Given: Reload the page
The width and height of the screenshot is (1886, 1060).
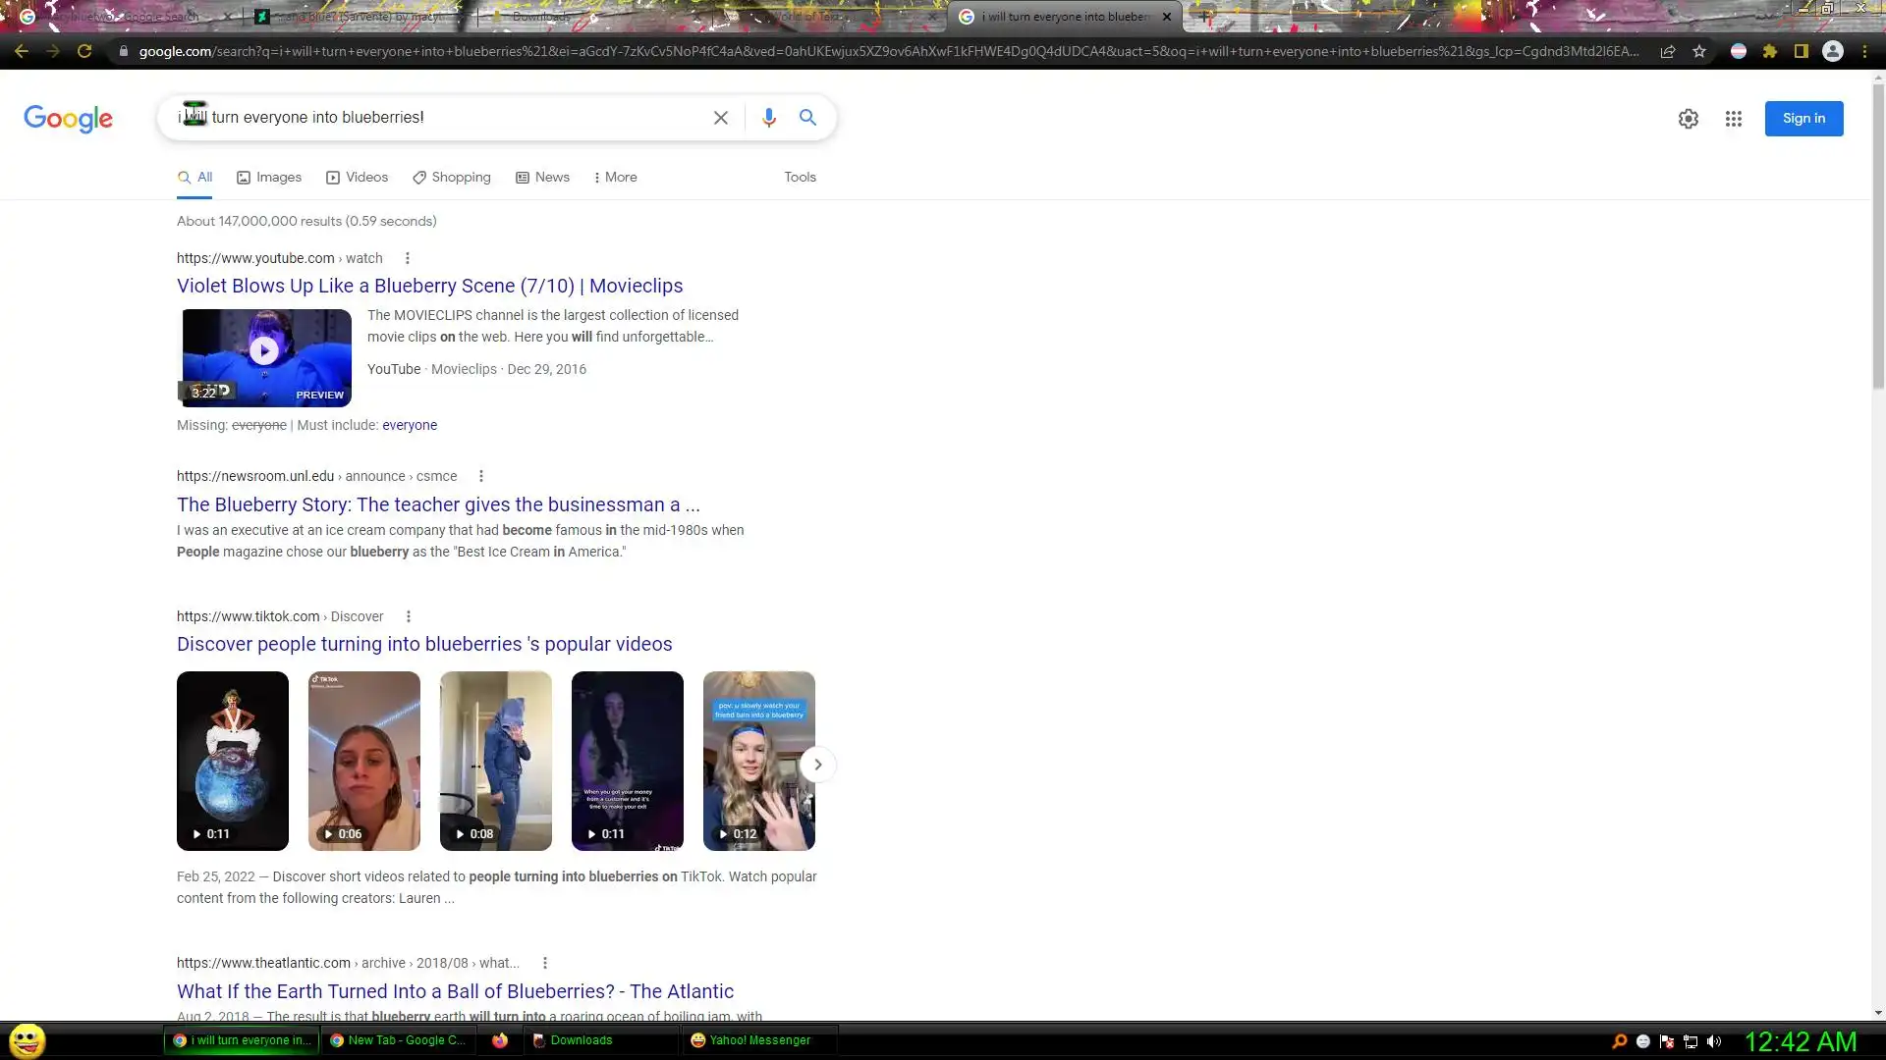Looking at the screenshot, I should coord(84,51).
